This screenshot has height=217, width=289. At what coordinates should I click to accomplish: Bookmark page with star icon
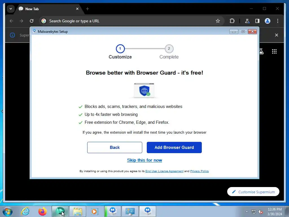pyautogui.click(x=218, y=21)
